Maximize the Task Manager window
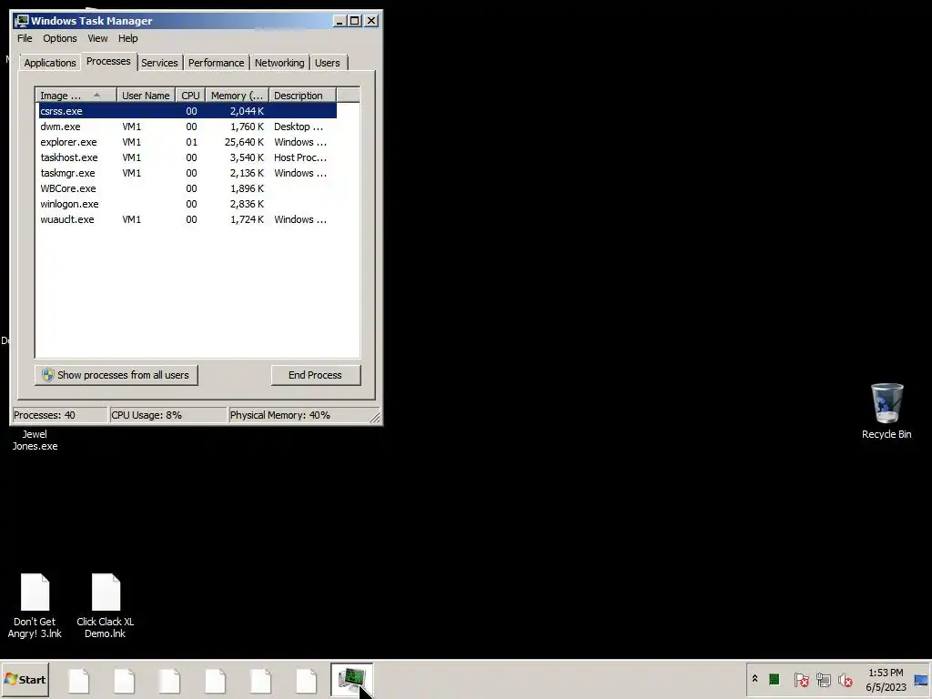This screenshot has width=932, height=699. 355,21
